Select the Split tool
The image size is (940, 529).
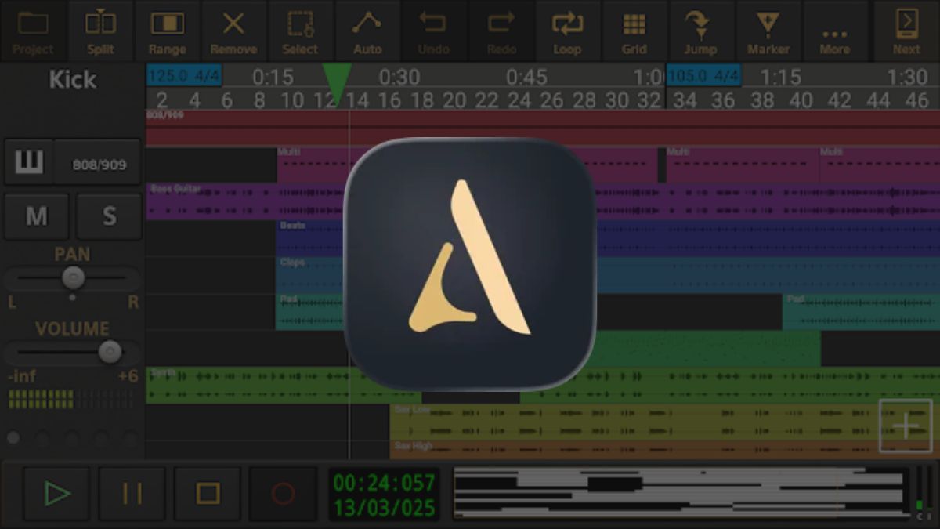[100, 31]
